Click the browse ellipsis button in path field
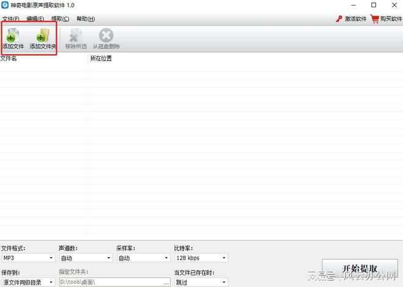Screen dimensions: 403x287 pos(167,282)
